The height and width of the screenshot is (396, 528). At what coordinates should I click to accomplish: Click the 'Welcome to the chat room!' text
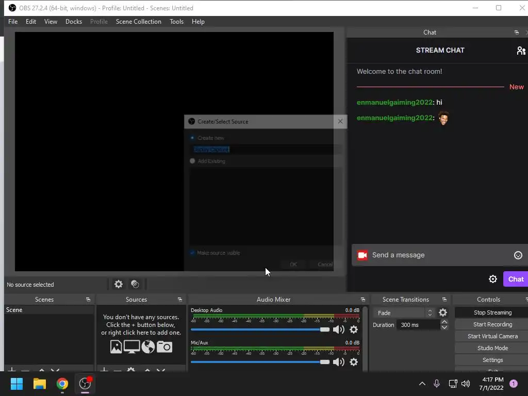tap(400, 71)
